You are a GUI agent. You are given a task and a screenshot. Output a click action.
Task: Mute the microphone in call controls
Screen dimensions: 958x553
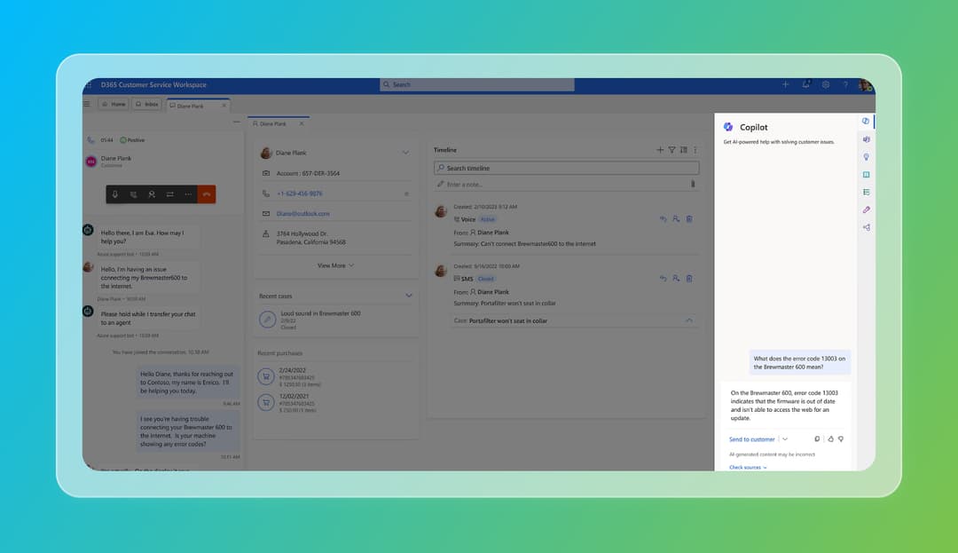pos(115,194)
